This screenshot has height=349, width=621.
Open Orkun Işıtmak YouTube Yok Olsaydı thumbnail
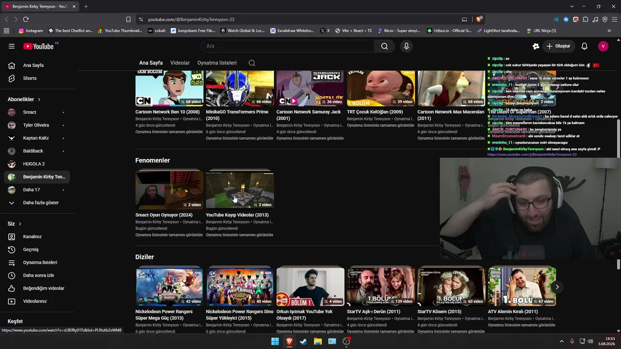click(x=310, y=286)
